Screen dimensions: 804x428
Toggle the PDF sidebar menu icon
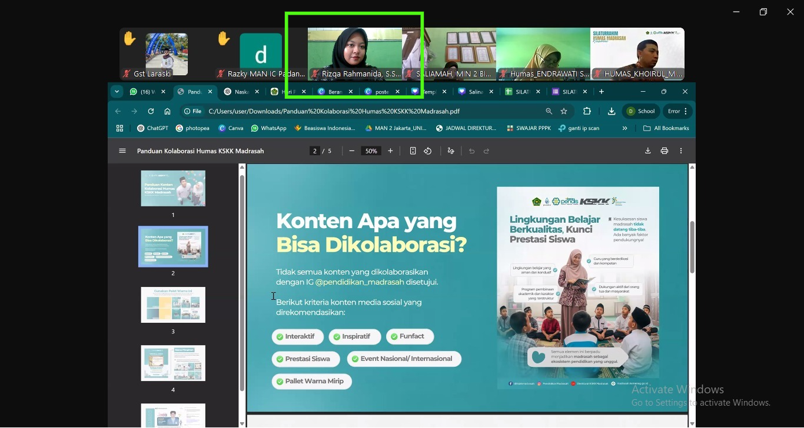pos(122,151)
